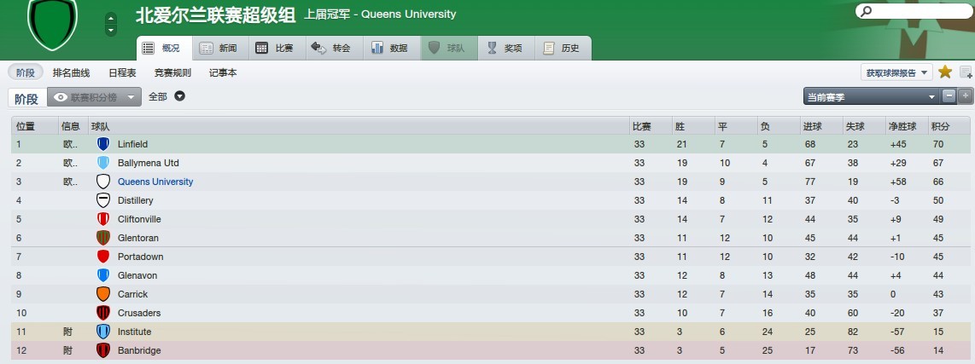975x364 pixels.
Task: Click Institute's 附 info marker
Action: tap(67, 332)
